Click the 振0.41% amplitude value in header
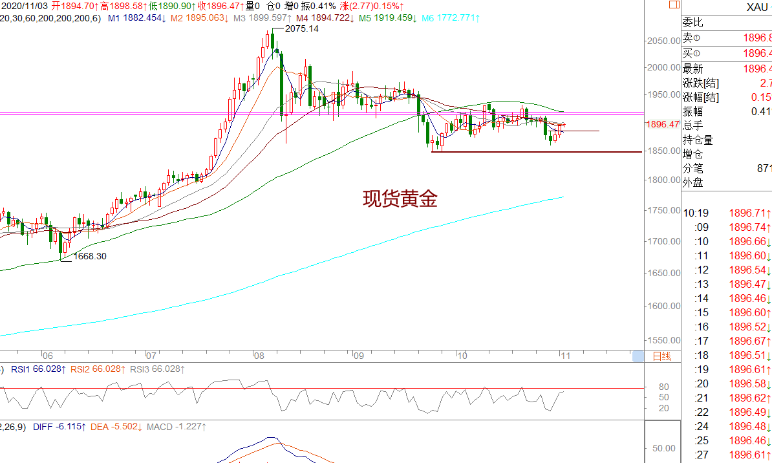772x463 pixels. [x=319, y=6]
